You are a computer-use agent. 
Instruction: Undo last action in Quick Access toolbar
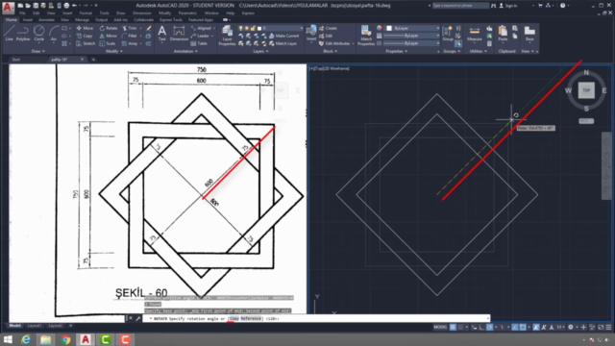coord(74,6)
